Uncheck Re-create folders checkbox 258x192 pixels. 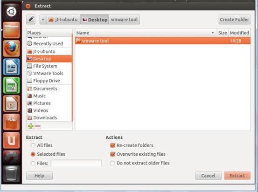113,145
